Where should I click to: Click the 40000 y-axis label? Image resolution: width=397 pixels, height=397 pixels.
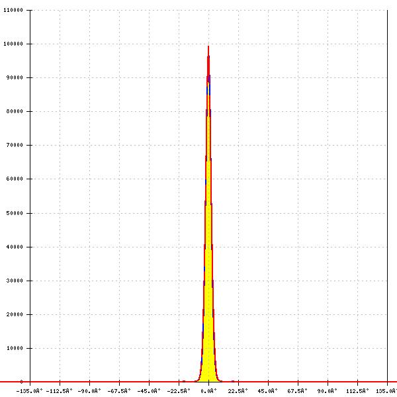point(15,247)
